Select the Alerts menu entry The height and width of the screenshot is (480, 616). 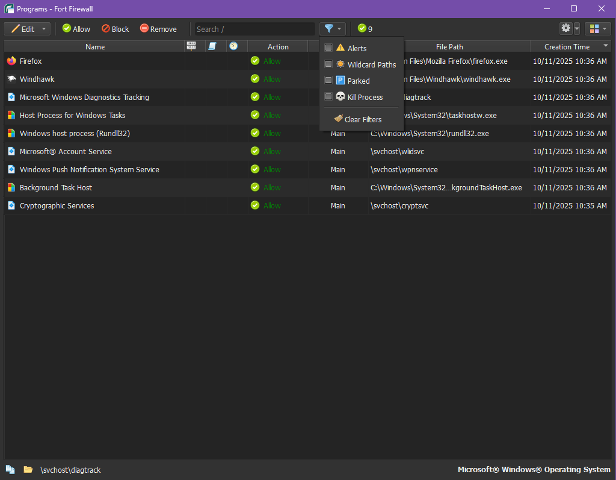[362, 48]
